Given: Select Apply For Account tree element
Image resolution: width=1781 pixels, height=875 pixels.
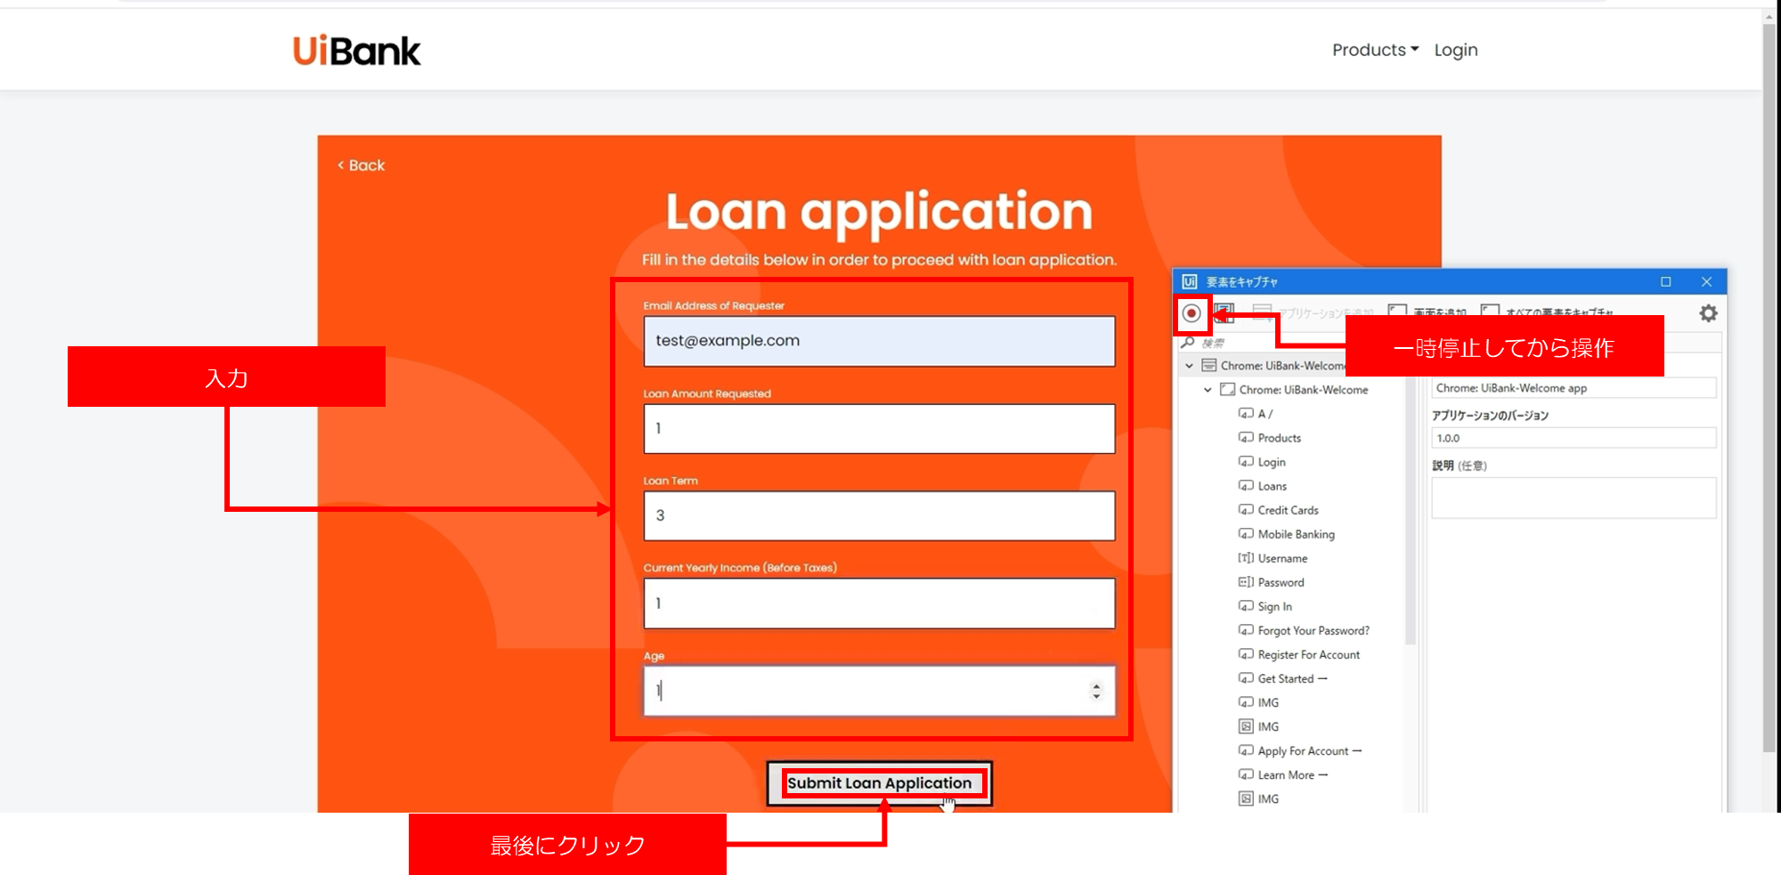Looking at the screenshot, I should [x=1309, y=750].
